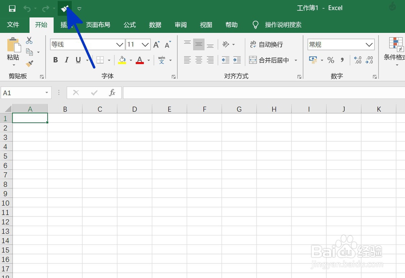405x278 pixels.
Task: Click the Copy icon in clipboard group
Action: [29, 52]
